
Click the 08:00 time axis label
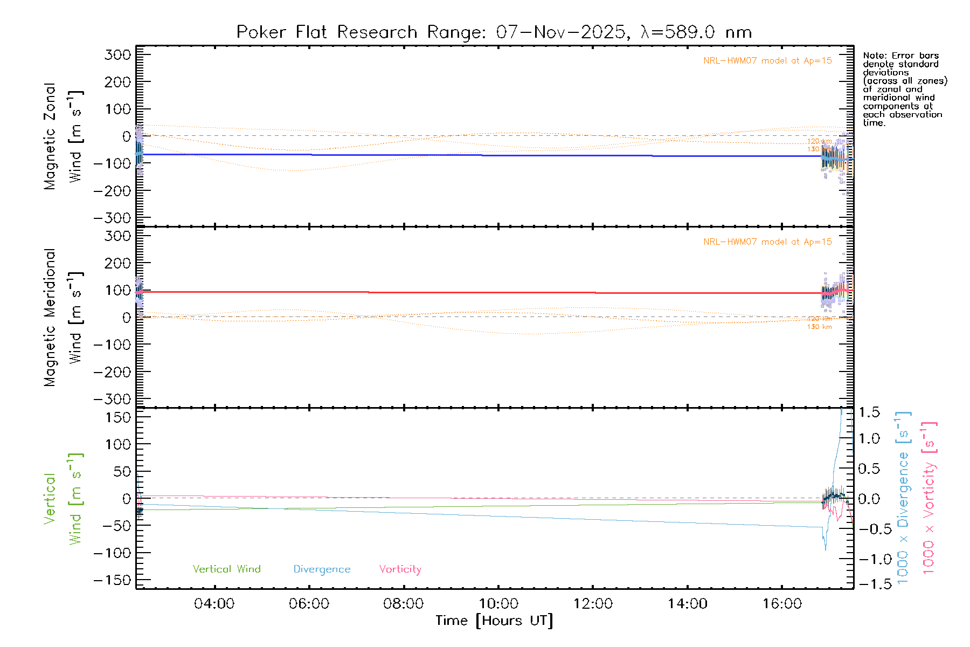click(403, 604)
